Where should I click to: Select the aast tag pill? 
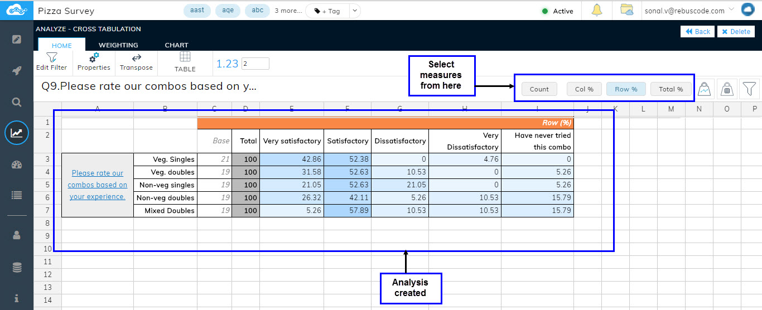click(197, 11)
